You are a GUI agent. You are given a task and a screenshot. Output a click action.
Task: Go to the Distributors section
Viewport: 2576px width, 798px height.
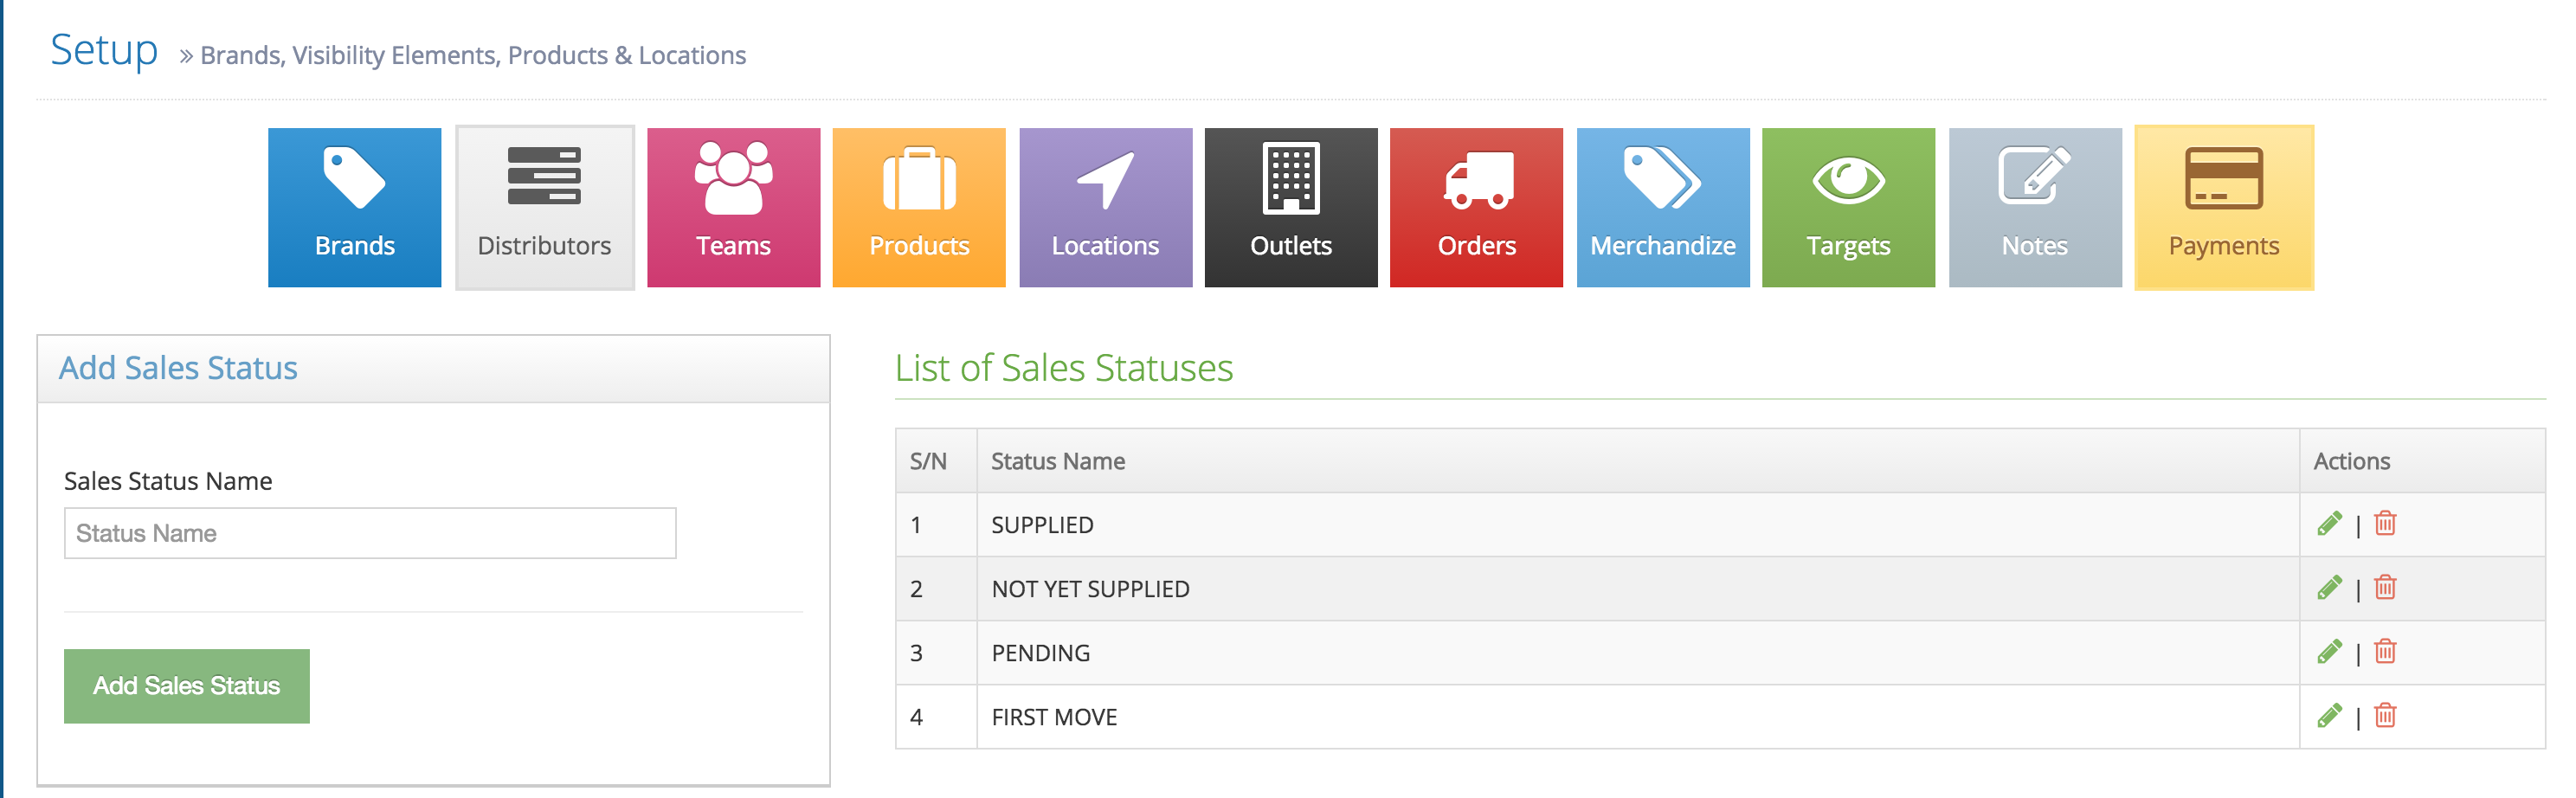point(544,207)
